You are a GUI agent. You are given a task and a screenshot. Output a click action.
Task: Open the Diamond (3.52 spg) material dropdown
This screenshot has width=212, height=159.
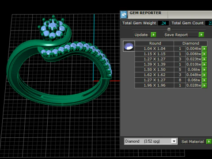pos(174,141)
